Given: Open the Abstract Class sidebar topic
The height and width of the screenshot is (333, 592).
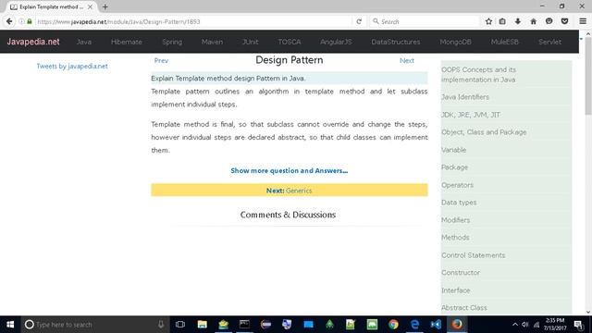Looking at the screenshot, I should point(464,308).
